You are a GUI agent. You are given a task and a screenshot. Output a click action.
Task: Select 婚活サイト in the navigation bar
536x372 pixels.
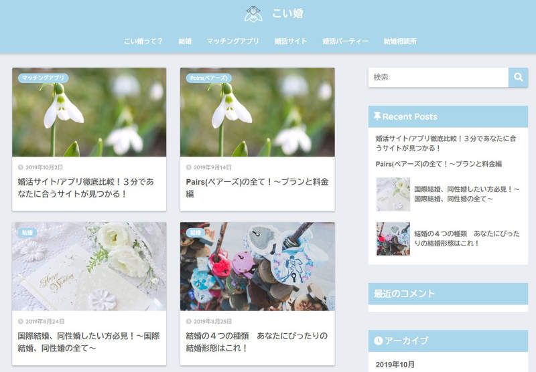[291, 41]
